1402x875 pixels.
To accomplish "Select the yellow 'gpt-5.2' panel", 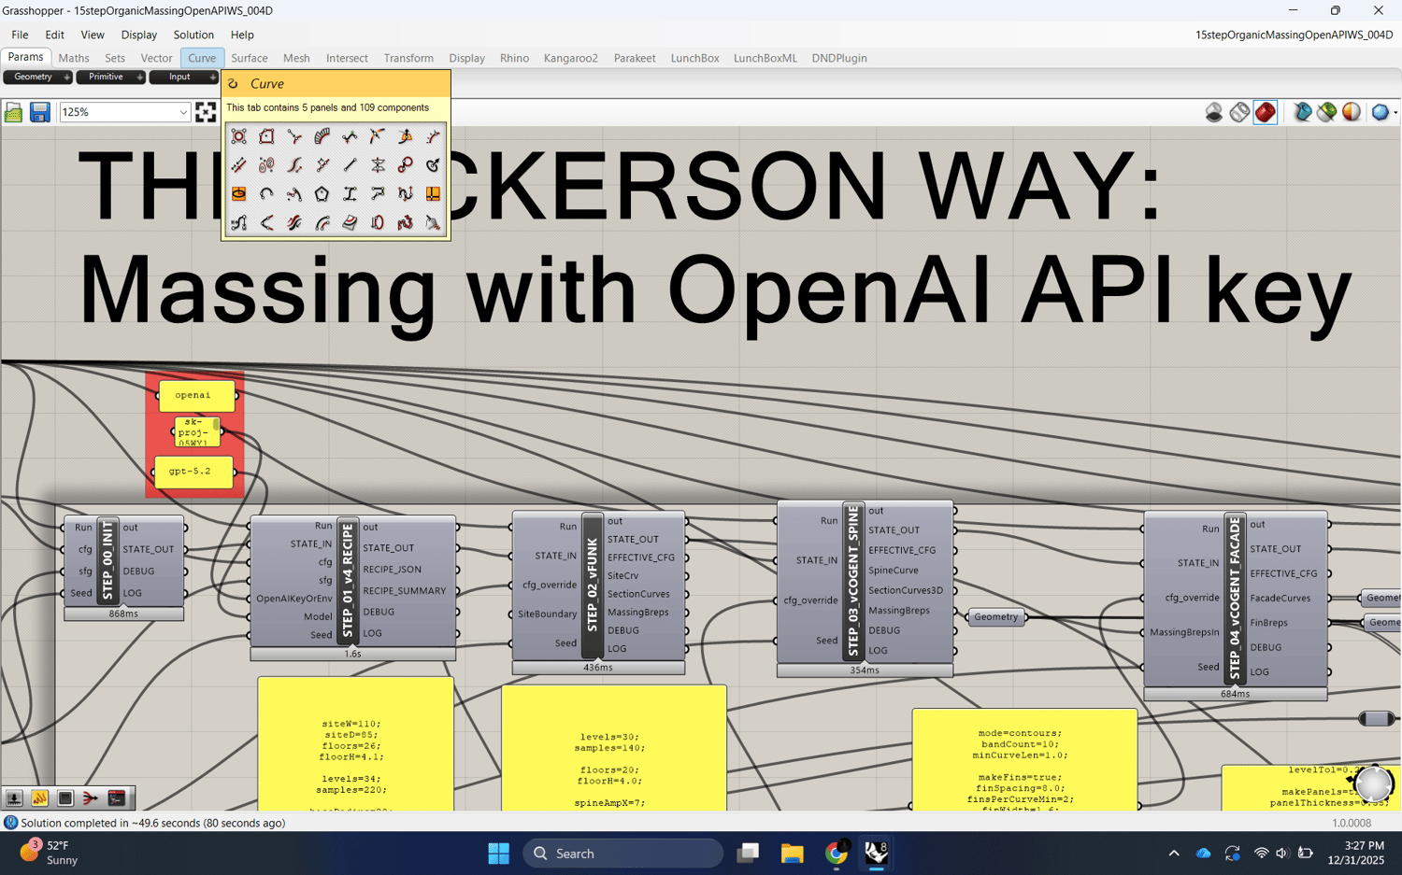I will [193, 472].
